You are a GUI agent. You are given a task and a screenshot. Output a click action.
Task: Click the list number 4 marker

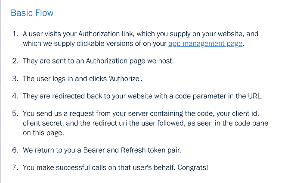click(15, 96)
